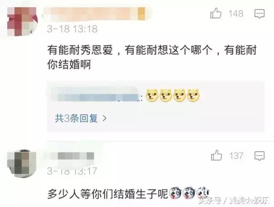Image resolution: width=274 pixels, height=207 pixels.
Task: Open second commenter's gray avatar
Action: coord(22,164)
